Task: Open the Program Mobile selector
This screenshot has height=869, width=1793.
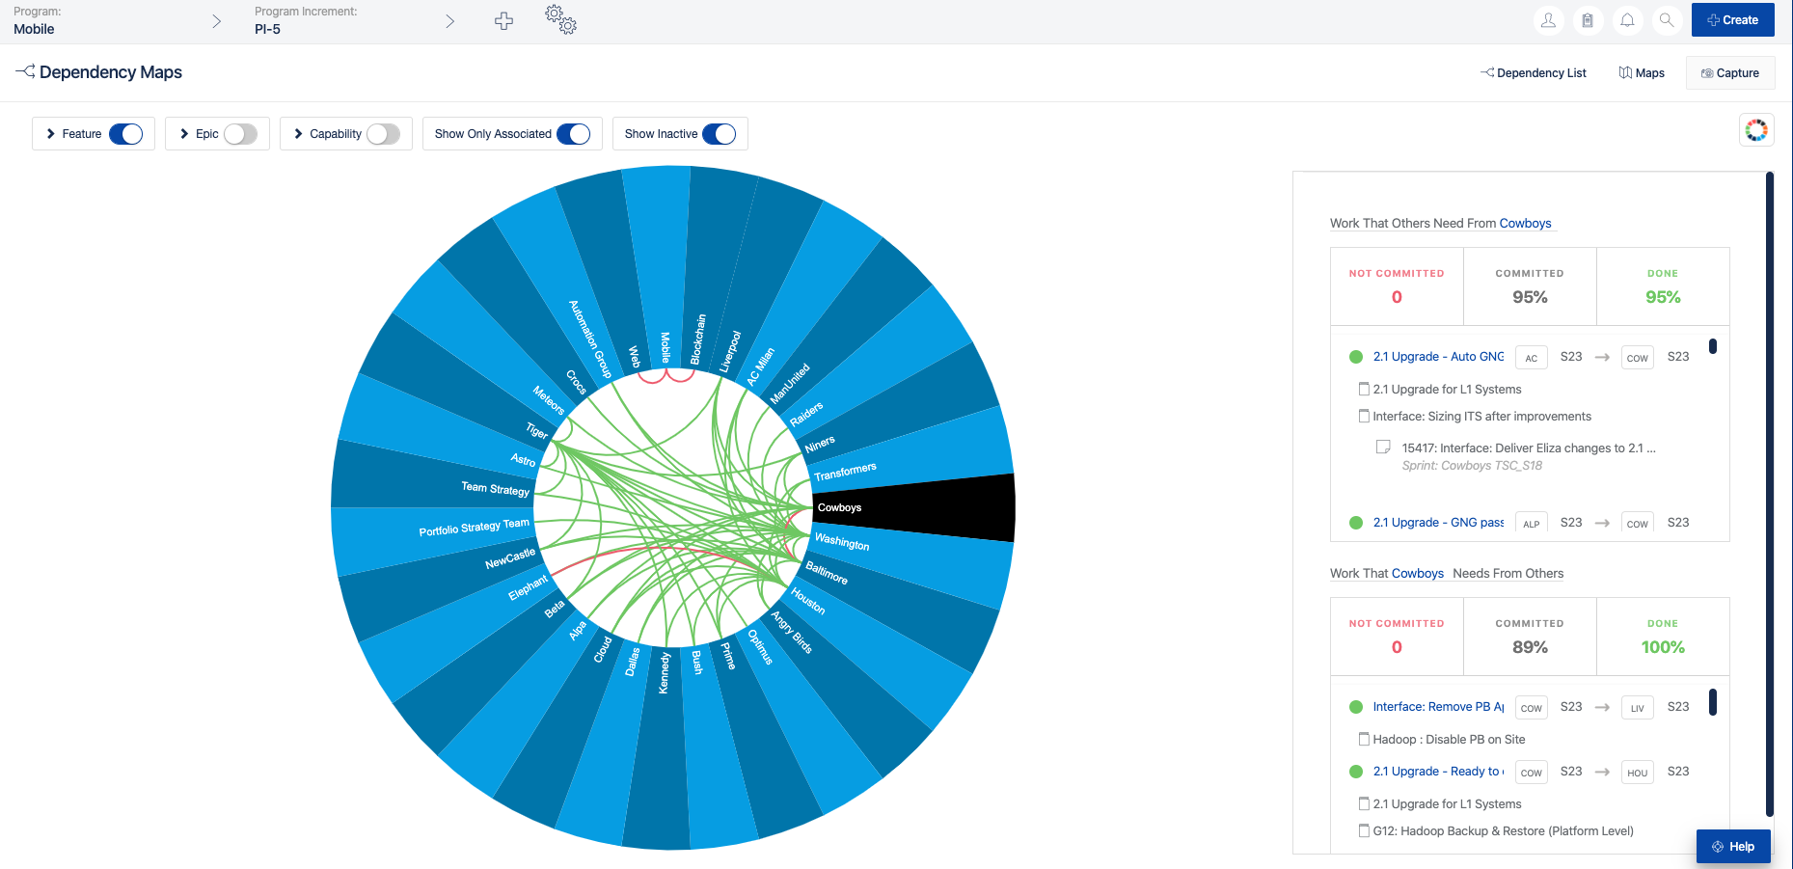Action: tap(117, 21)
